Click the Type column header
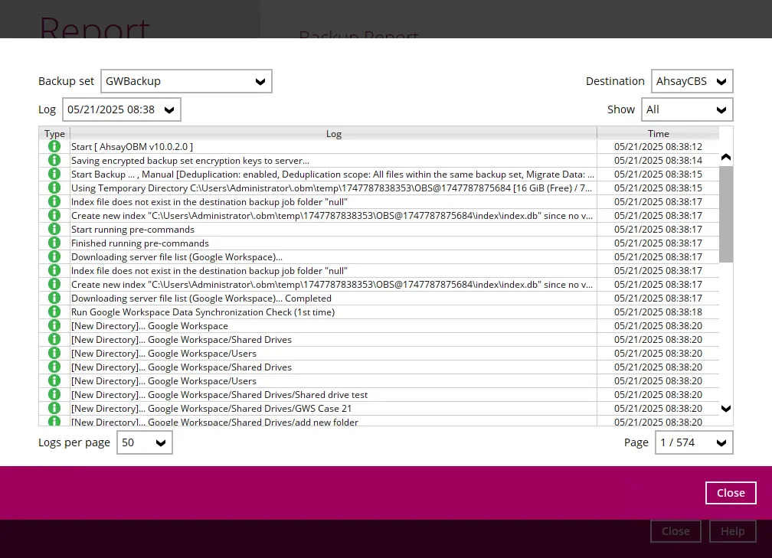The image size is (772, 558). pyautogui.click(x=54, y=133)
